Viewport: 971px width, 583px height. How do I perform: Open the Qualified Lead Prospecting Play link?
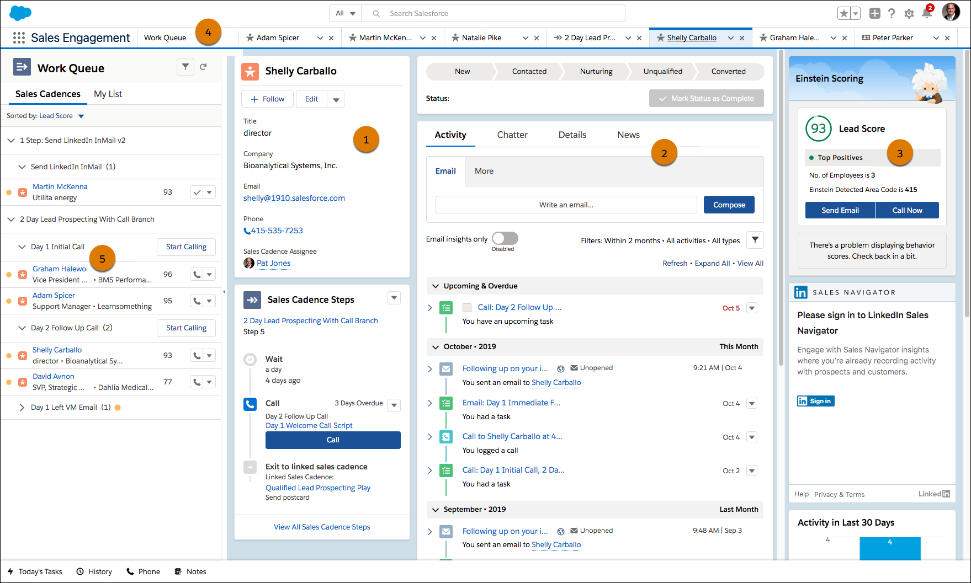318,488
